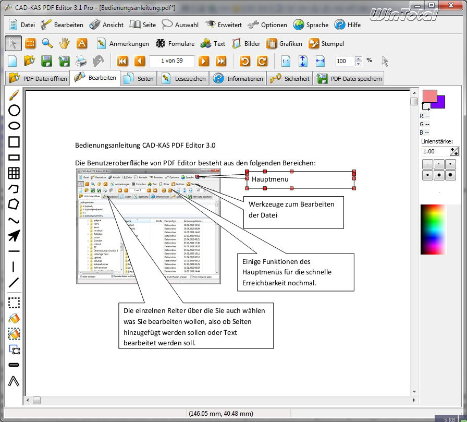The width and height of the screenshot is (467, 422).
Task: Go to the last page
Action: [x=221, y=61]
